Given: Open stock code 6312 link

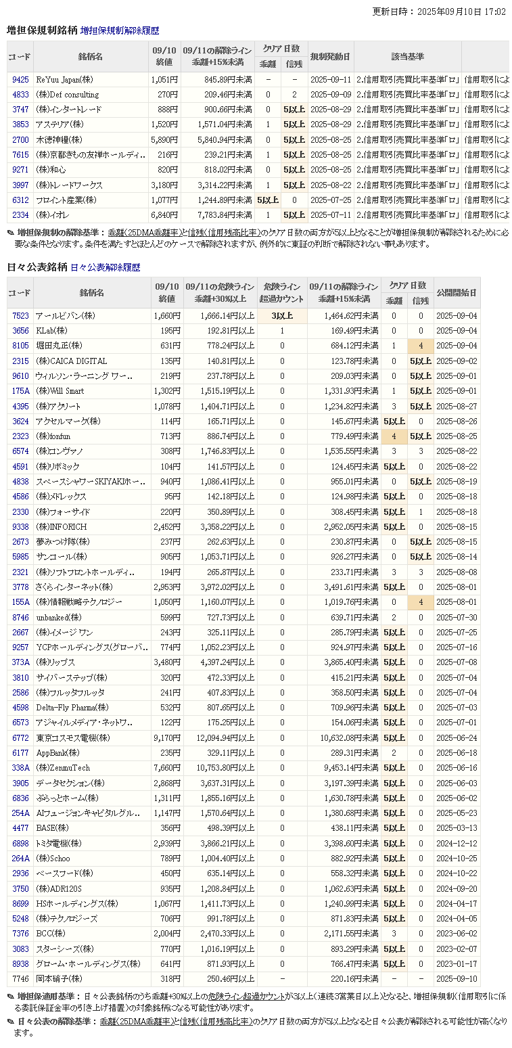Looking at the screenshot, I should [x=20, y=200].
